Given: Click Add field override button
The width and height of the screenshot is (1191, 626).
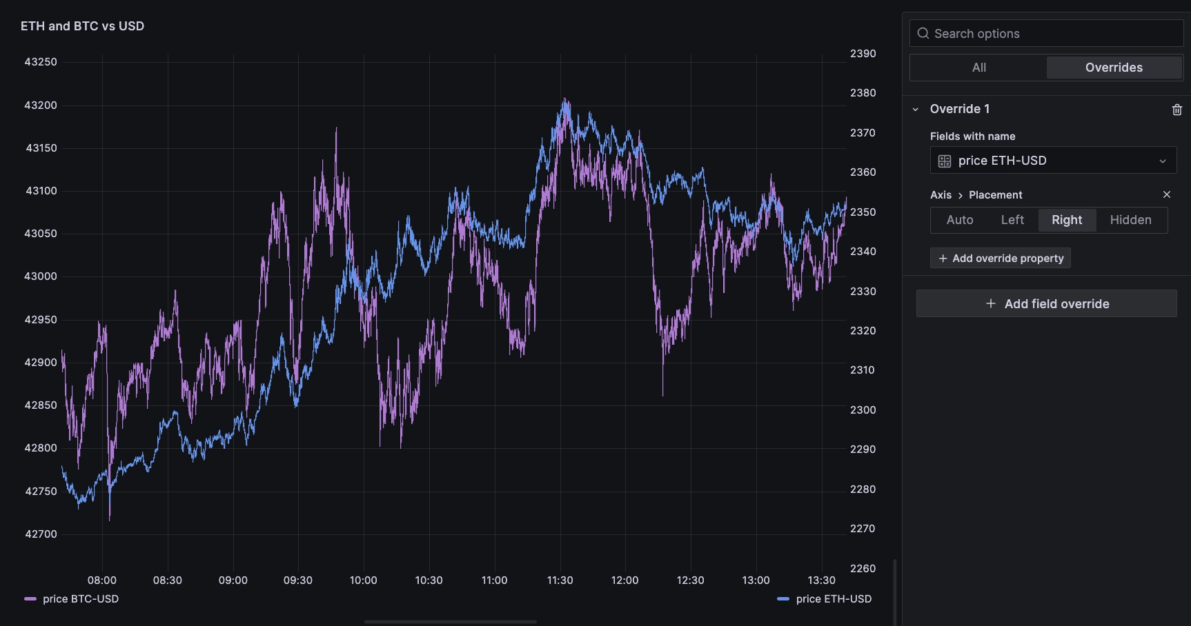Looking at the screenshot, I should (1046, 303).
